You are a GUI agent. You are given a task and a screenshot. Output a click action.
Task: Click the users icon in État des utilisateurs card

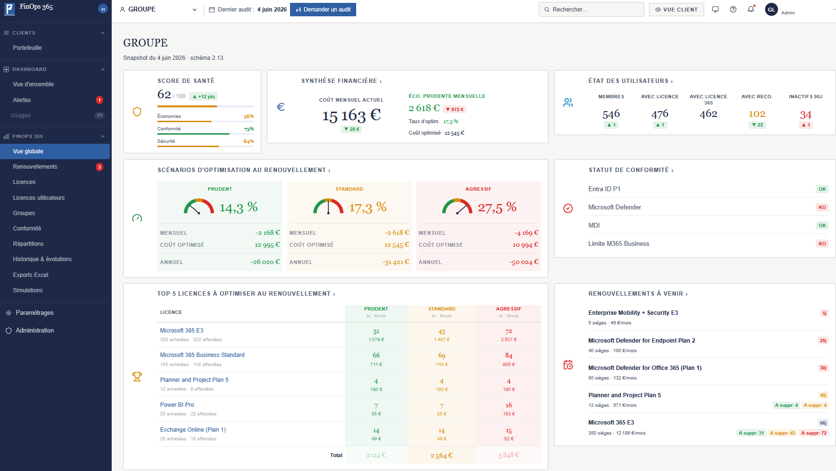tap(568, 103)
